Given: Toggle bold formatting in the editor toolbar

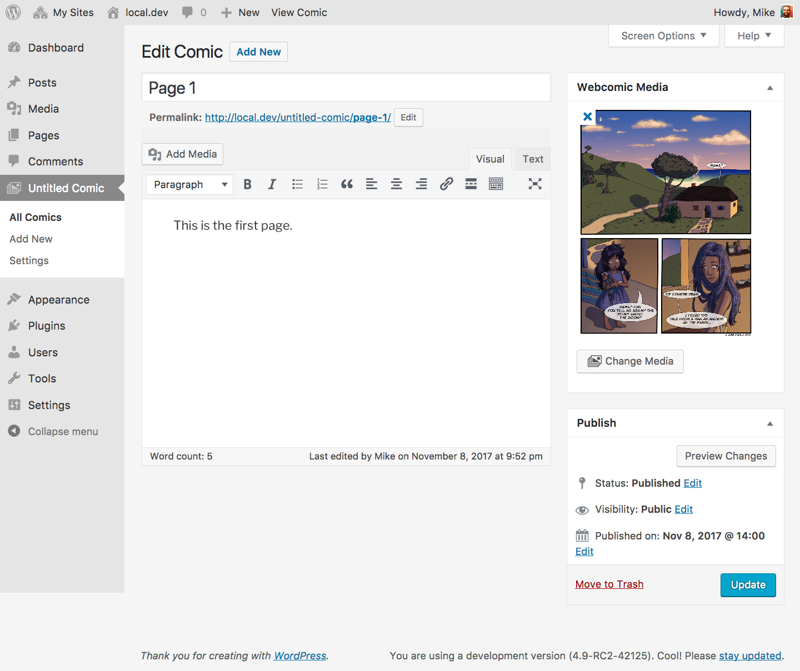Looking at the screenshot, I should [248, 184].
